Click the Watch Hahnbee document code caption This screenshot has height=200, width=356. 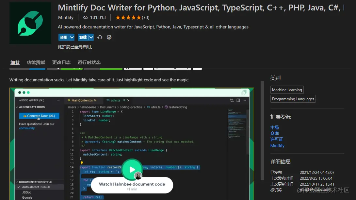(x=132, y=184)
